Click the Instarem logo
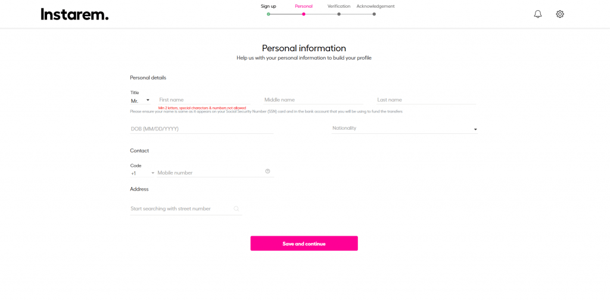The height and width of the screenshot is (300, 610). 74,14
